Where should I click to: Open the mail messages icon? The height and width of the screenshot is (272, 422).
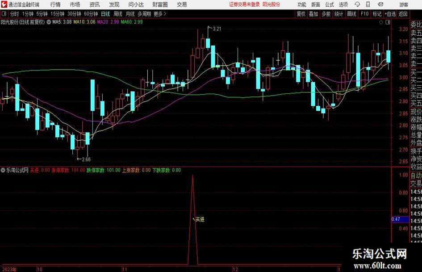click(380, 4)
